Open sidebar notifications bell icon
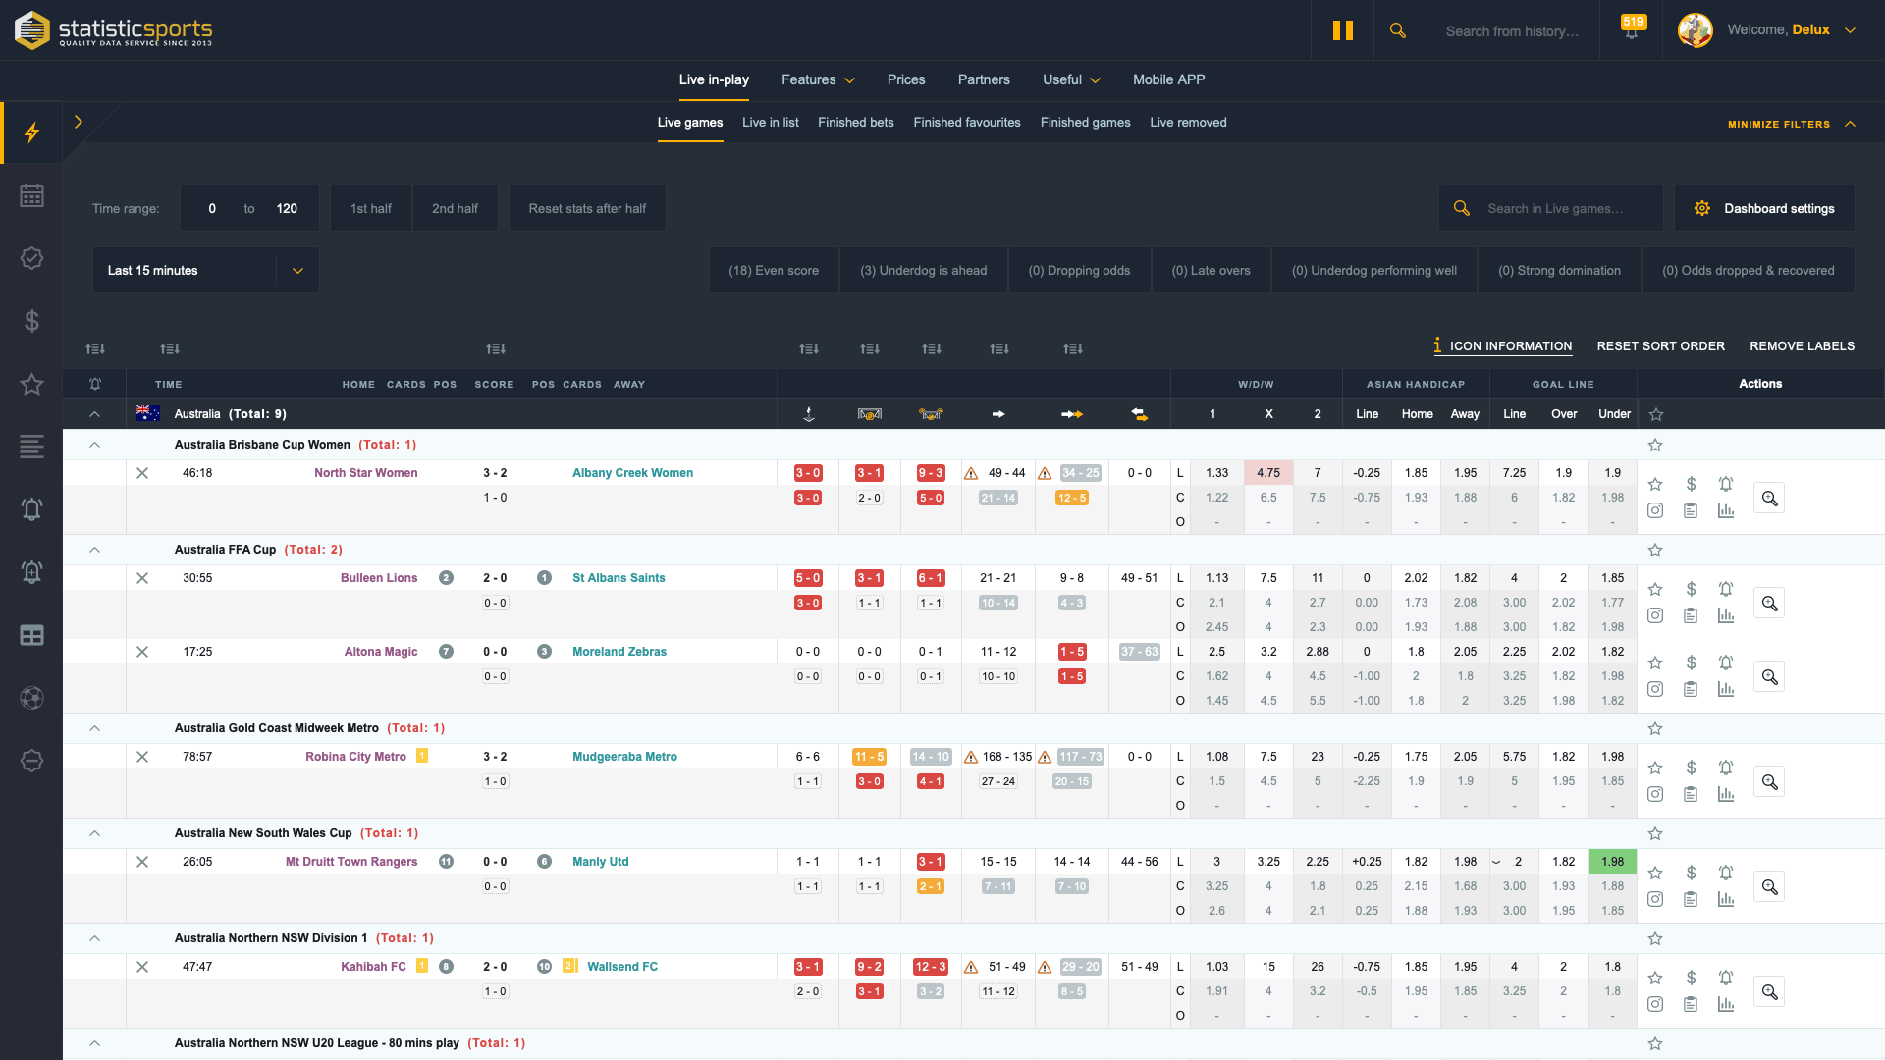The width and height of the screenshot is (1885, 1060). click(31, 509)
